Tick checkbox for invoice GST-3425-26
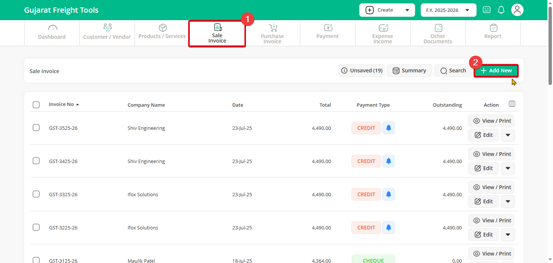The height and width of the screenshot is (263, 553). pyautogui.click(x=36, y=161)
